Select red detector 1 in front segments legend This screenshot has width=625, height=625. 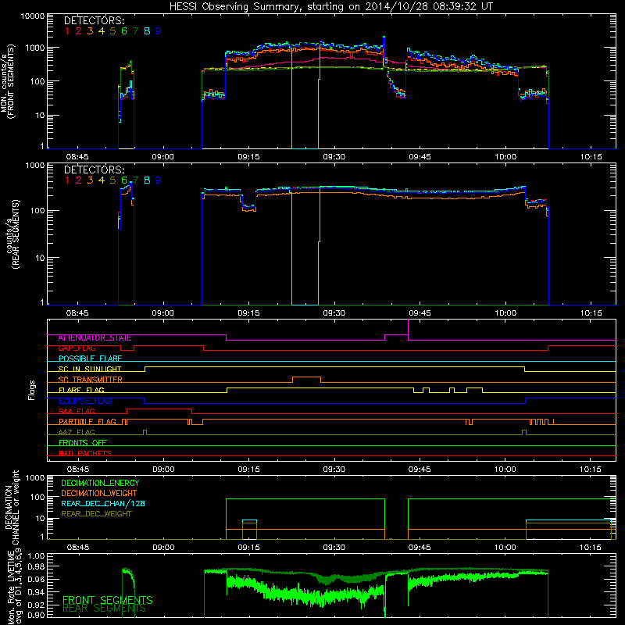pyautogui.click(x=67, y=31)
